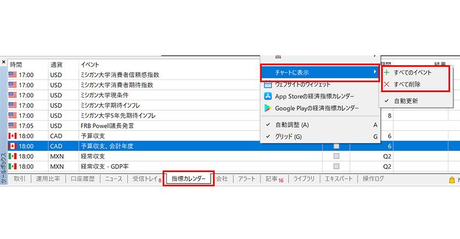The image size is (460, 239).
Task: Click US flag on ミシガン大学期待インフレ row
Action: tap(12, 105)
